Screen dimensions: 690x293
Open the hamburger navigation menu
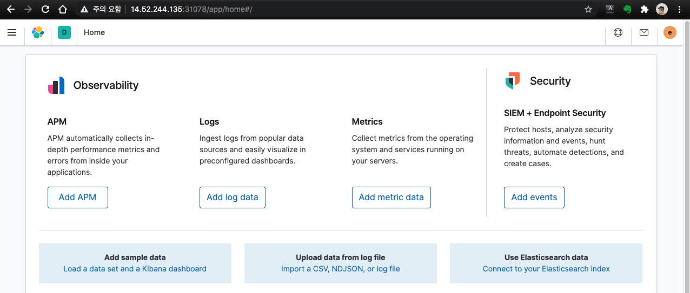pos(12,32)
